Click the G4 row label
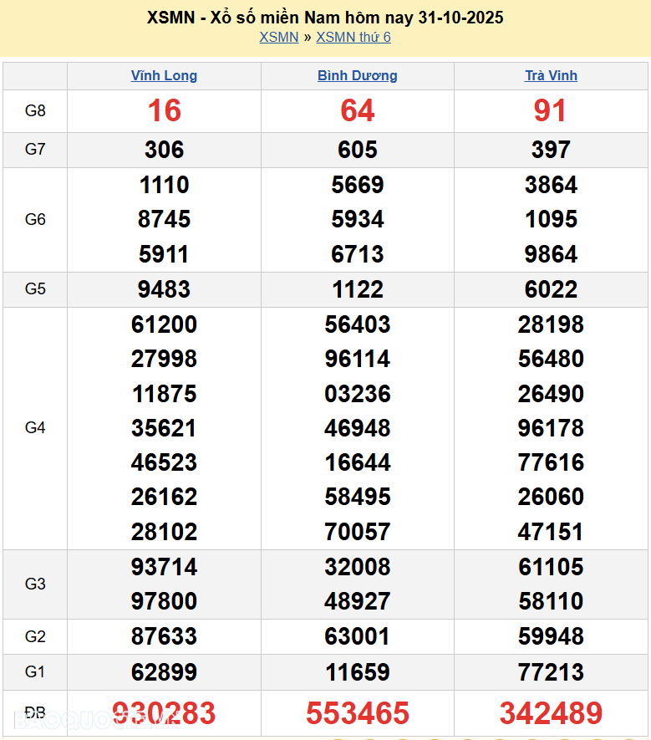Image resolution: width=651 pixels, height=740 pixels. coord(35,428)
